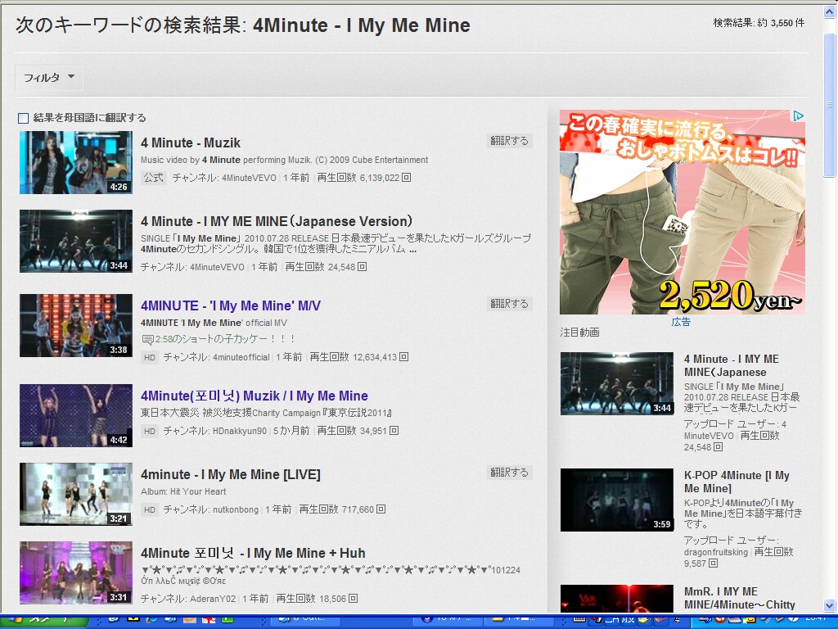Open 4Minute 포미닛 - I My Me Mine + Huh title
The height and width of the screenshot is (629, 838).
[x=253, y=553]
